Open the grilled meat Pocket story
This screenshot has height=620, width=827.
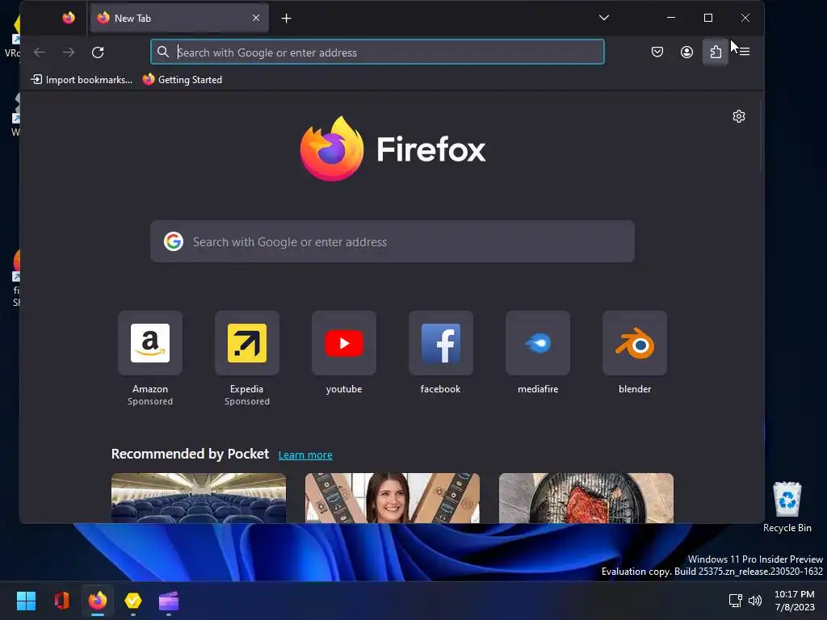coord(586,498)
